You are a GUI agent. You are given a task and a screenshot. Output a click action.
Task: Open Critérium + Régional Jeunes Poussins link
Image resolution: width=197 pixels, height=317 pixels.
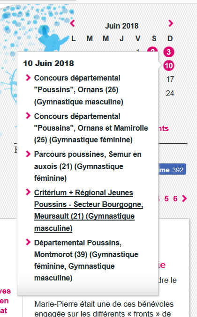[x=89, y=210]
